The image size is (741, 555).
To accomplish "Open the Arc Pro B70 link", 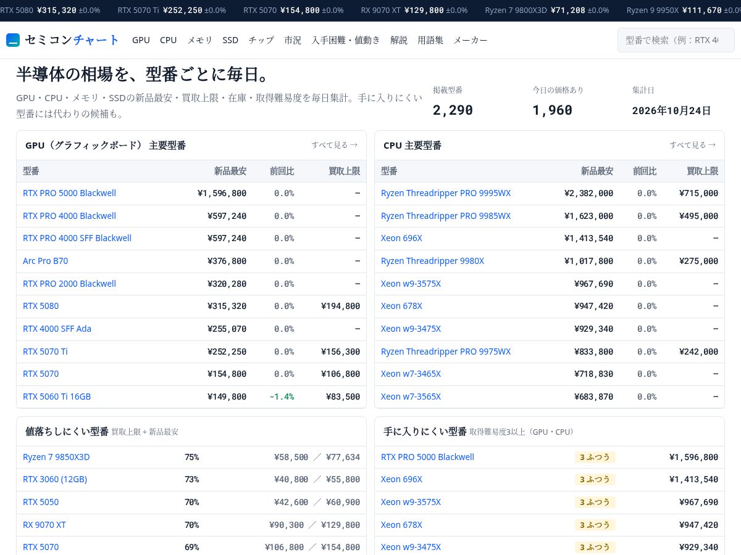I will [45, 261].
